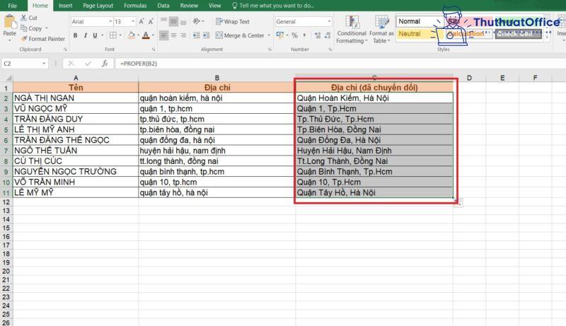Confirm the formula with the checkmark

(88, 64)
